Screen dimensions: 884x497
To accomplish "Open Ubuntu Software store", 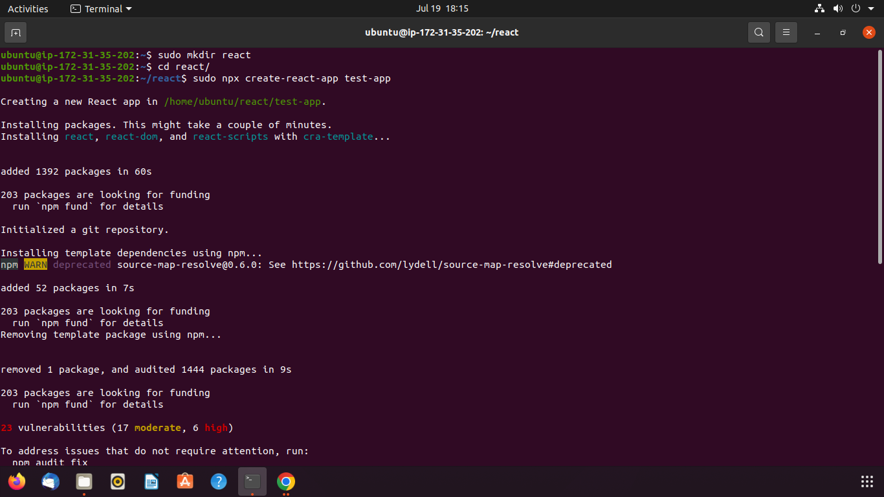I will coord(185,481).
